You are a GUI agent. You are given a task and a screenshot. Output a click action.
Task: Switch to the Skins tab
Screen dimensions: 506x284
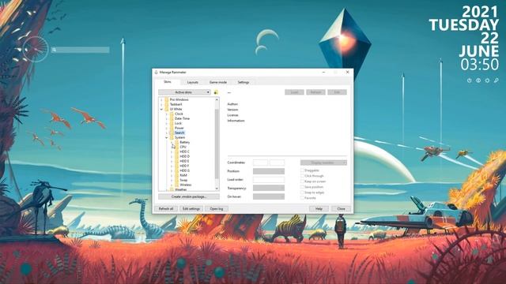[x=167, y=82]
